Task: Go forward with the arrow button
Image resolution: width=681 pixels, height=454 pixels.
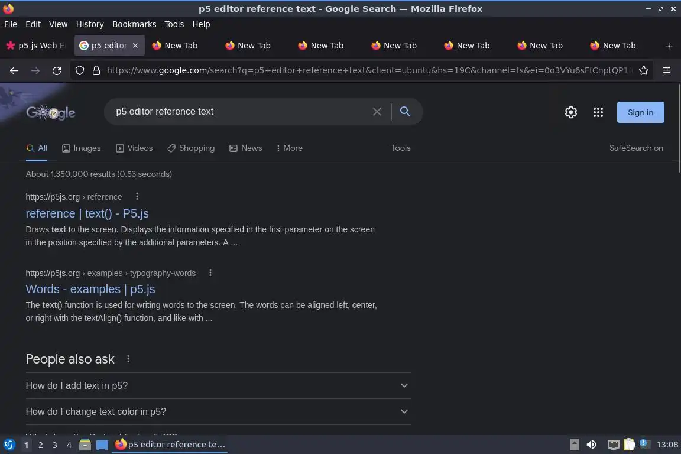Action: point(35,70)
